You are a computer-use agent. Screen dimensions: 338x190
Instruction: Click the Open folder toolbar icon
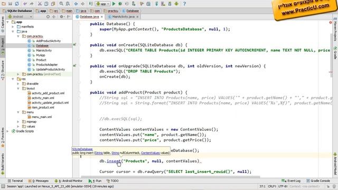(x=4, y=4)
